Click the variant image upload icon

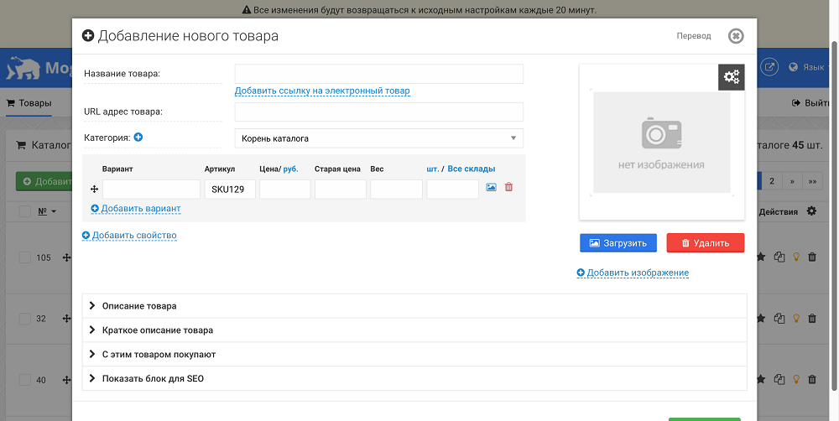click(491, 187)
